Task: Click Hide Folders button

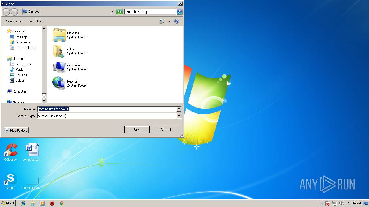Action: coord(16,131)
